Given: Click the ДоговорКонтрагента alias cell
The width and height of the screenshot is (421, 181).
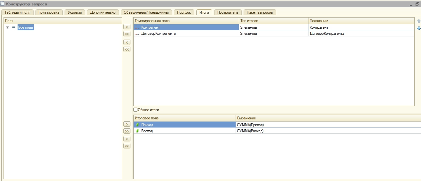Looking at the screenshot, I should [x=361, y=34].
